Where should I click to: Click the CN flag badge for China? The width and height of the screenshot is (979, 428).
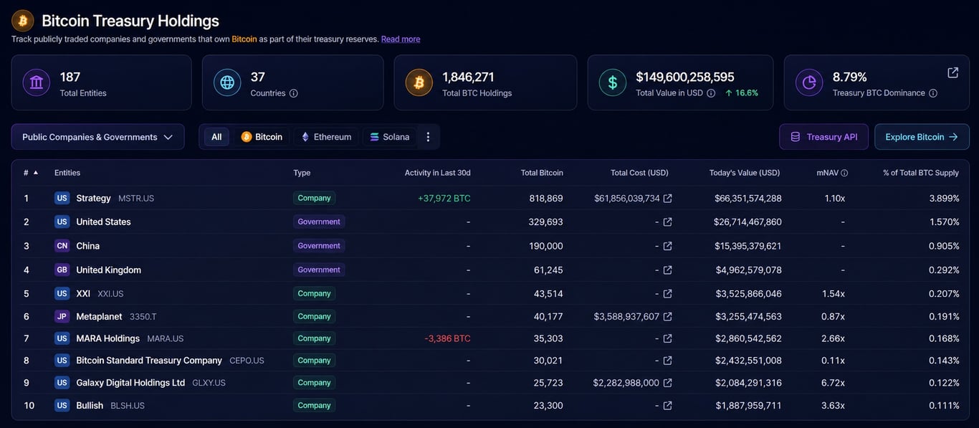[x=62, y=246]
